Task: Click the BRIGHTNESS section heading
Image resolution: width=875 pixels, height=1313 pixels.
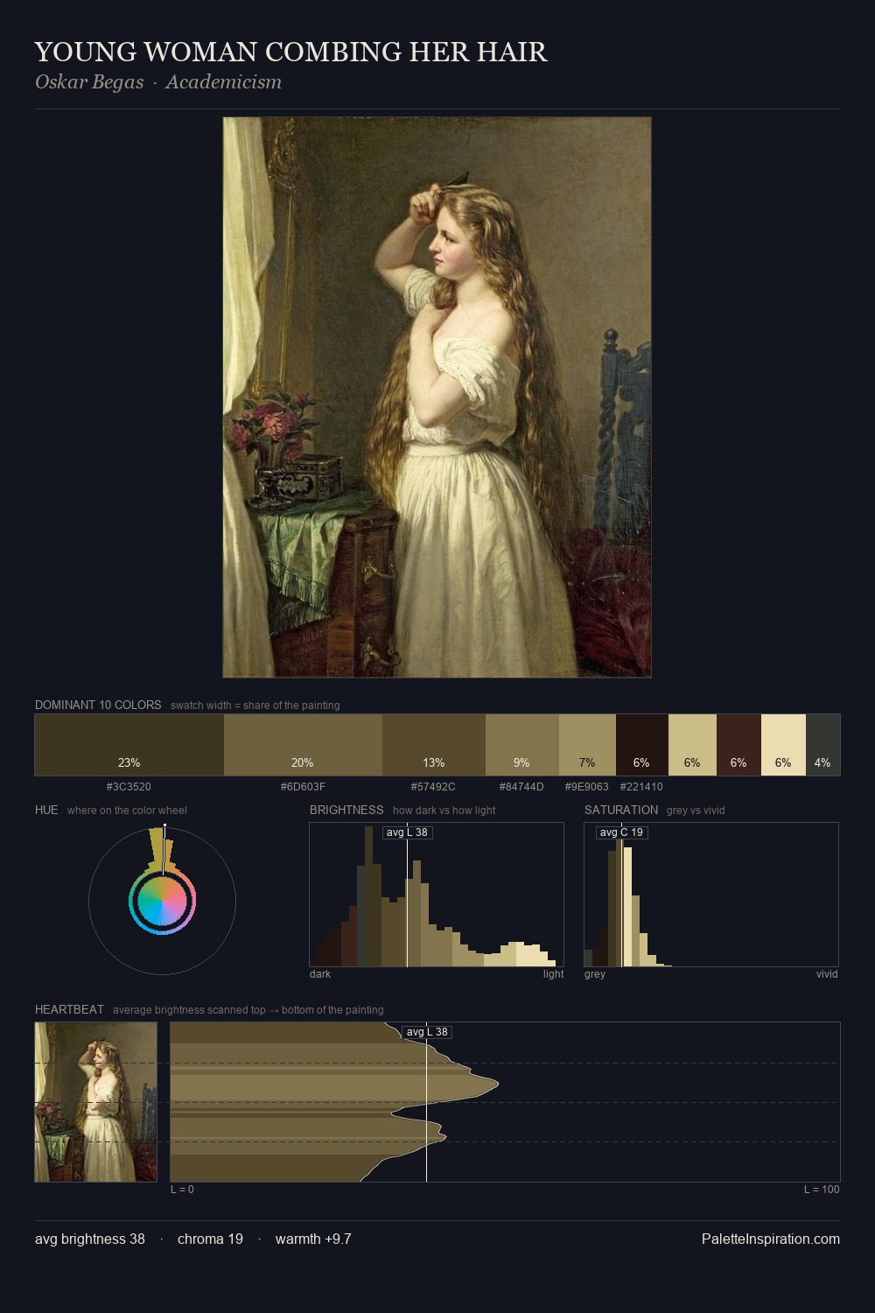Action: tap(346, 810)
